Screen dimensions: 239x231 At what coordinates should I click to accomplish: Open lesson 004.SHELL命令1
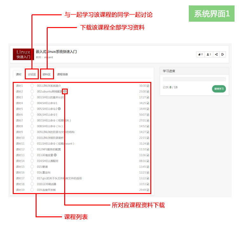tap(47, 103)
